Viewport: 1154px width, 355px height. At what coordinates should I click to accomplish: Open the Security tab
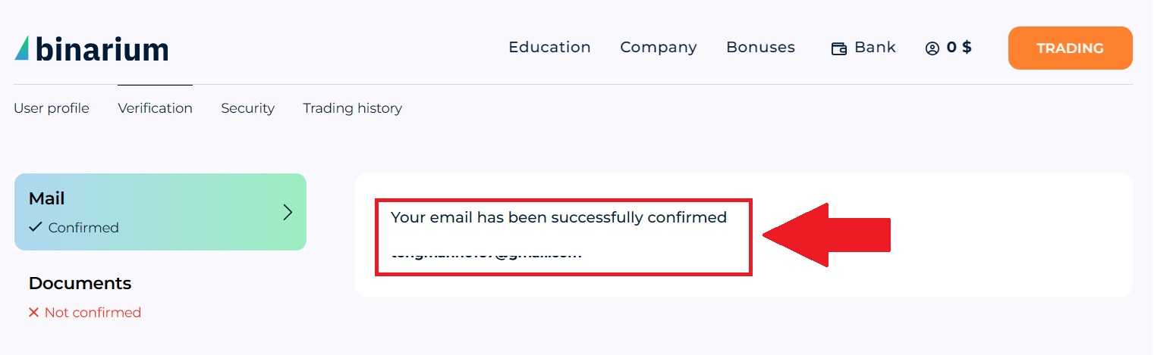[x=247, y=108]
